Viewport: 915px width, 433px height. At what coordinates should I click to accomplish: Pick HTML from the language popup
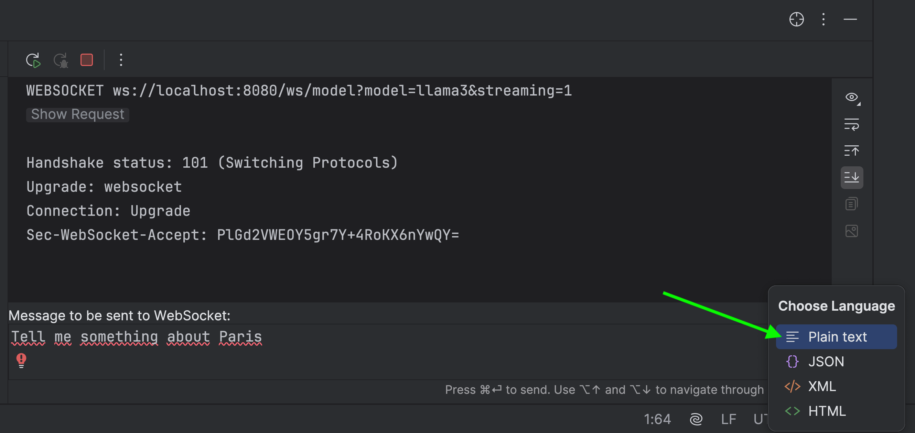click(827, 411)
